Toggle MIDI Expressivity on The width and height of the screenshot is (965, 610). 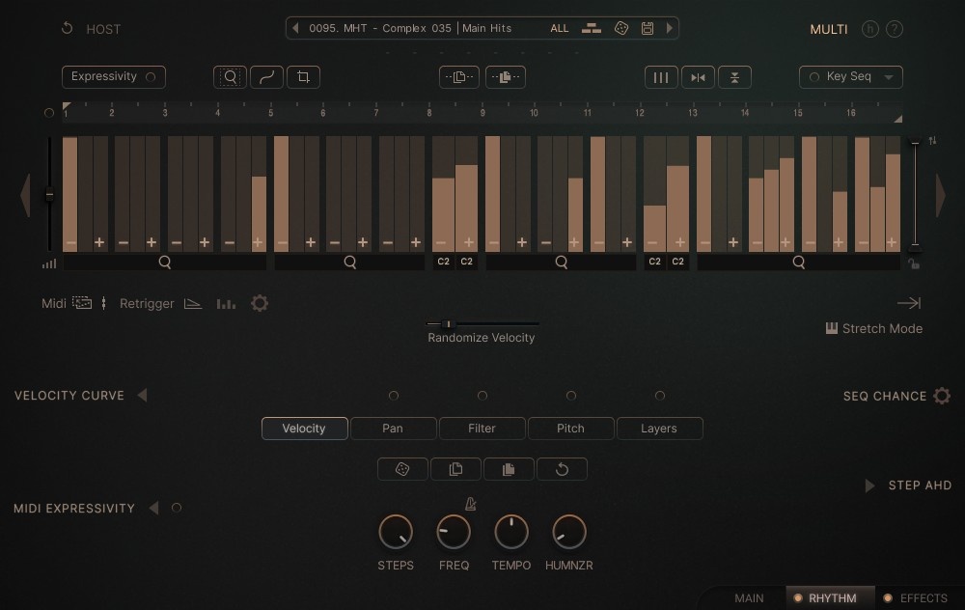175,508
